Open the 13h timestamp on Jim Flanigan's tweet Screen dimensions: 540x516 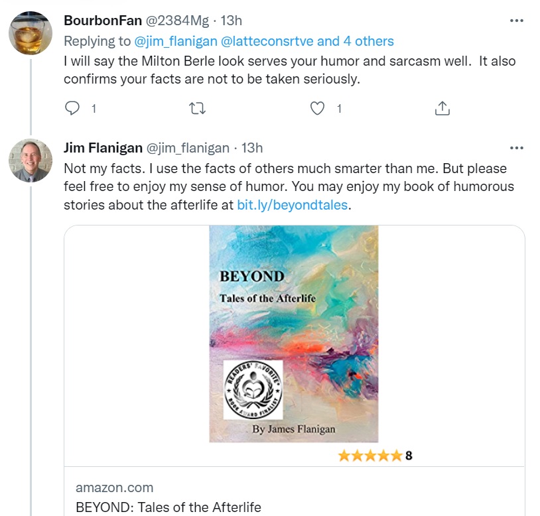click(x=252, y=148)
